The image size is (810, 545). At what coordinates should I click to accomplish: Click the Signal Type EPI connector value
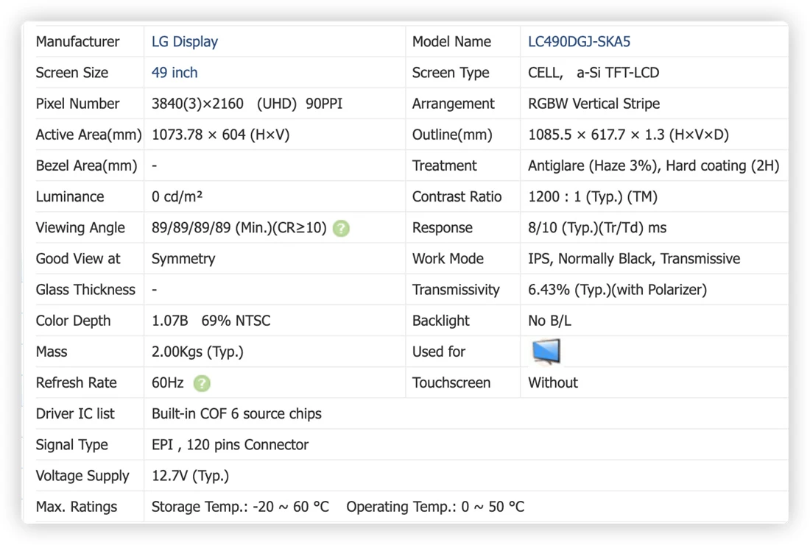tap(230, 445)
